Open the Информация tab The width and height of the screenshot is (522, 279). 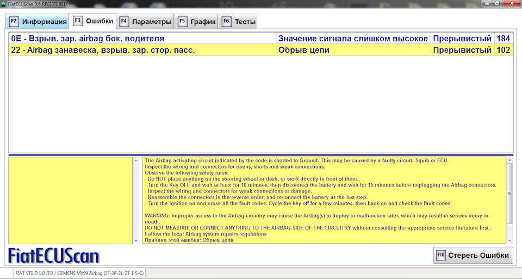(x=38, y=22)
